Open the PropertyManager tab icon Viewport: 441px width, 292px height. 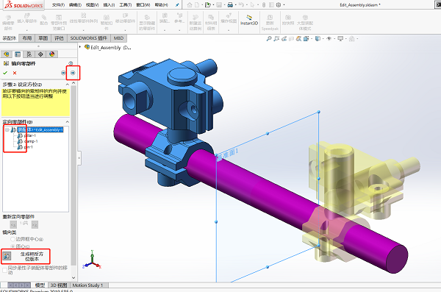pyautogui.click(x=18, y=54)
